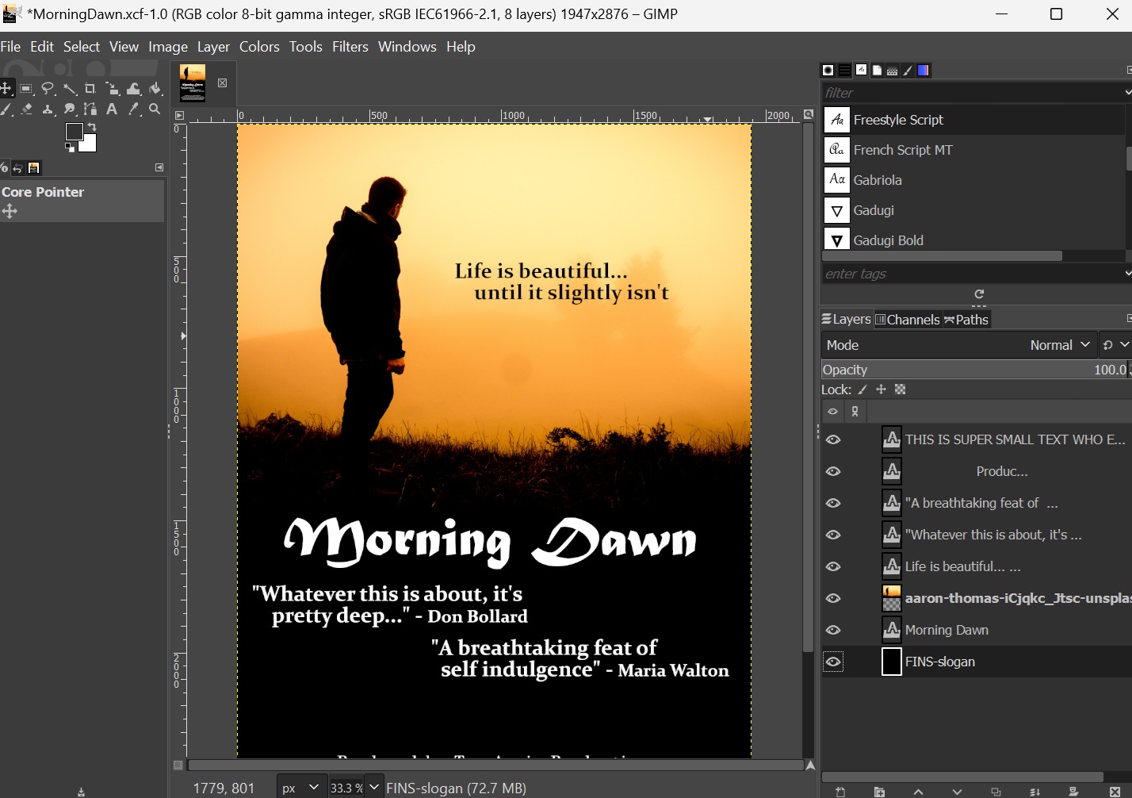Raise the selected layer one step
The width and height of the screenshot is (1132, 798).
click(x=918, y=792)
